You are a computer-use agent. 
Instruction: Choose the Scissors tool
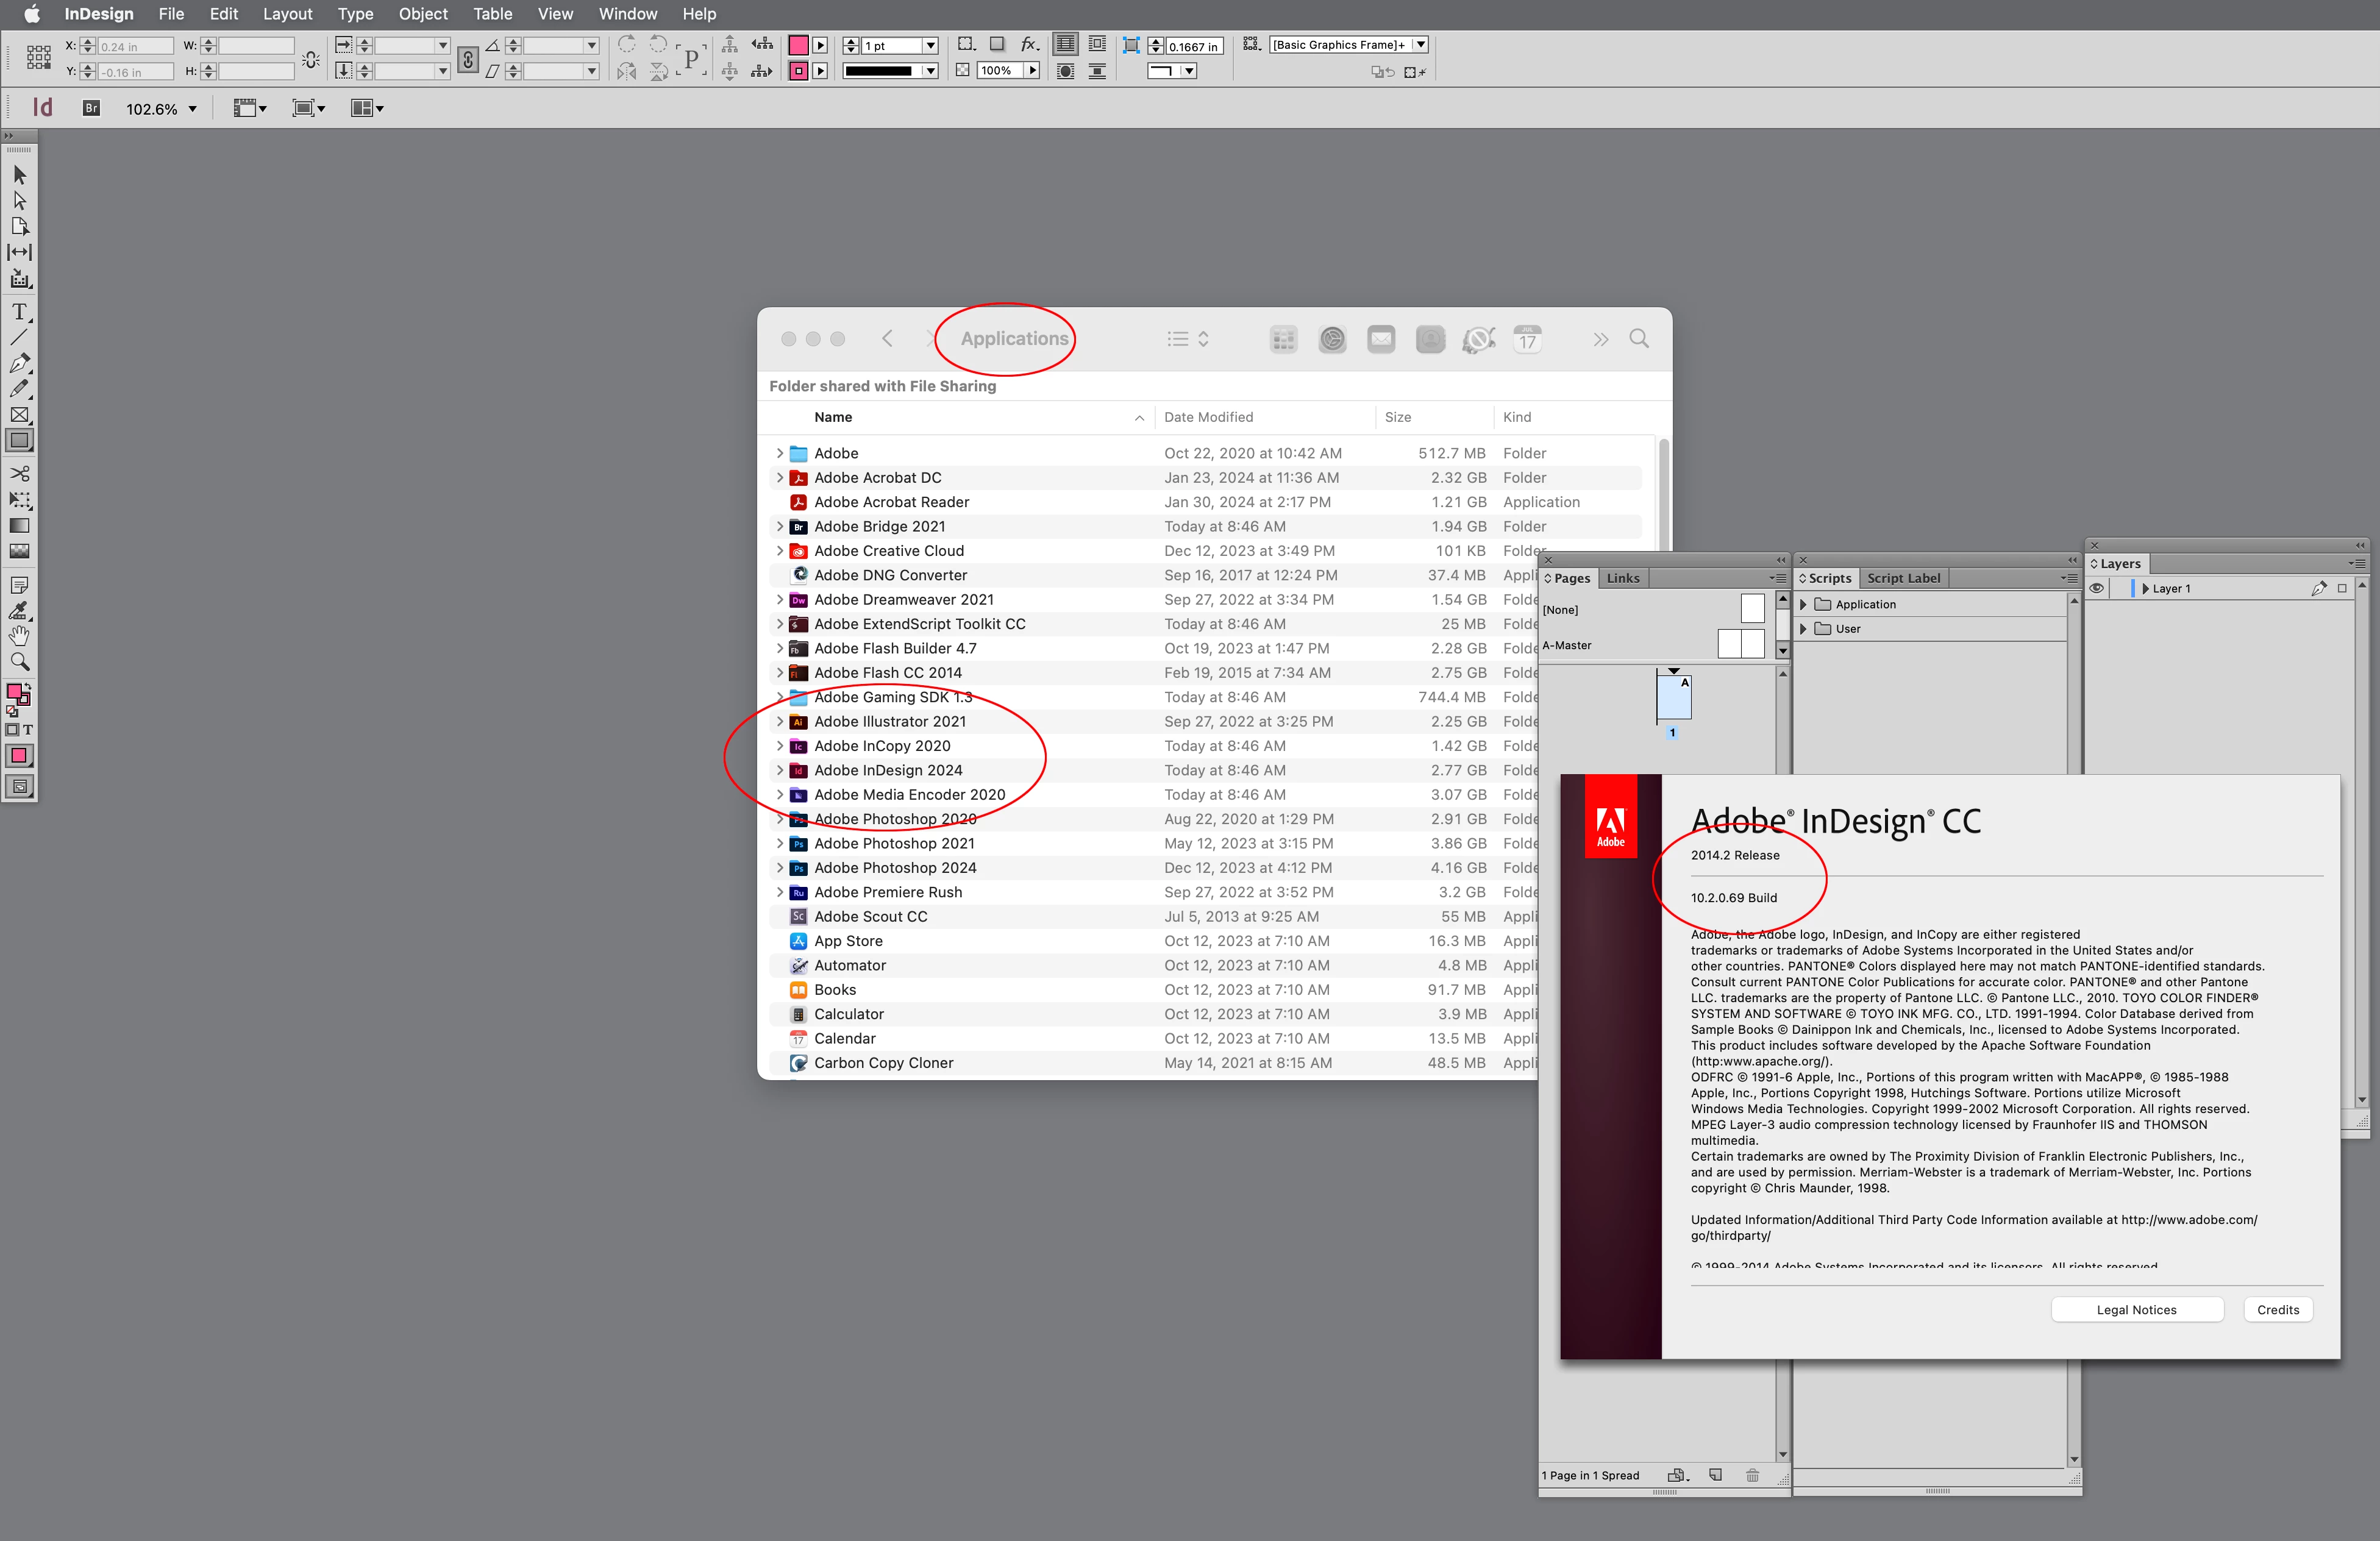click(x=19, y=473)
